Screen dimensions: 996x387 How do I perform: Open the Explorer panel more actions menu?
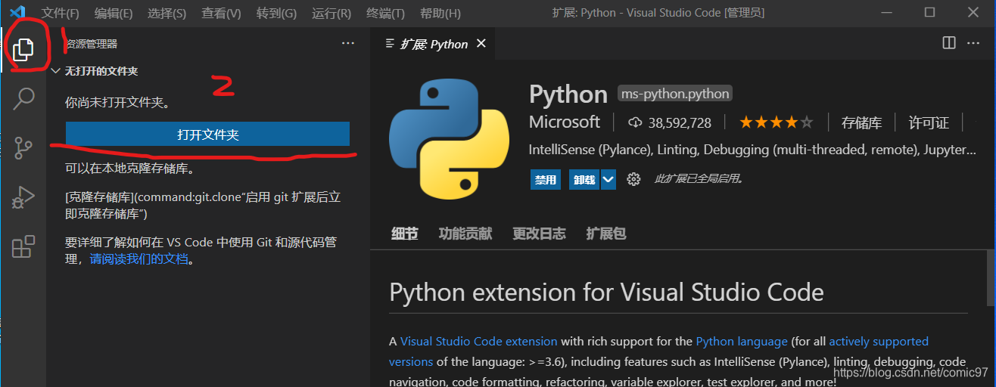point(348,44)
